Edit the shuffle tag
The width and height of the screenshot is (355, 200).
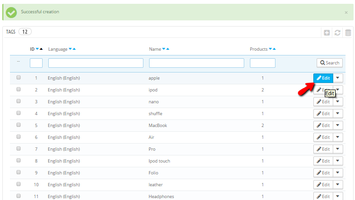[323, 113]
